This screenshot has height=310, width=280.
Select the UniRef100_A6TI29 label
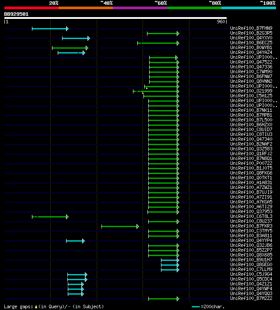251,207
